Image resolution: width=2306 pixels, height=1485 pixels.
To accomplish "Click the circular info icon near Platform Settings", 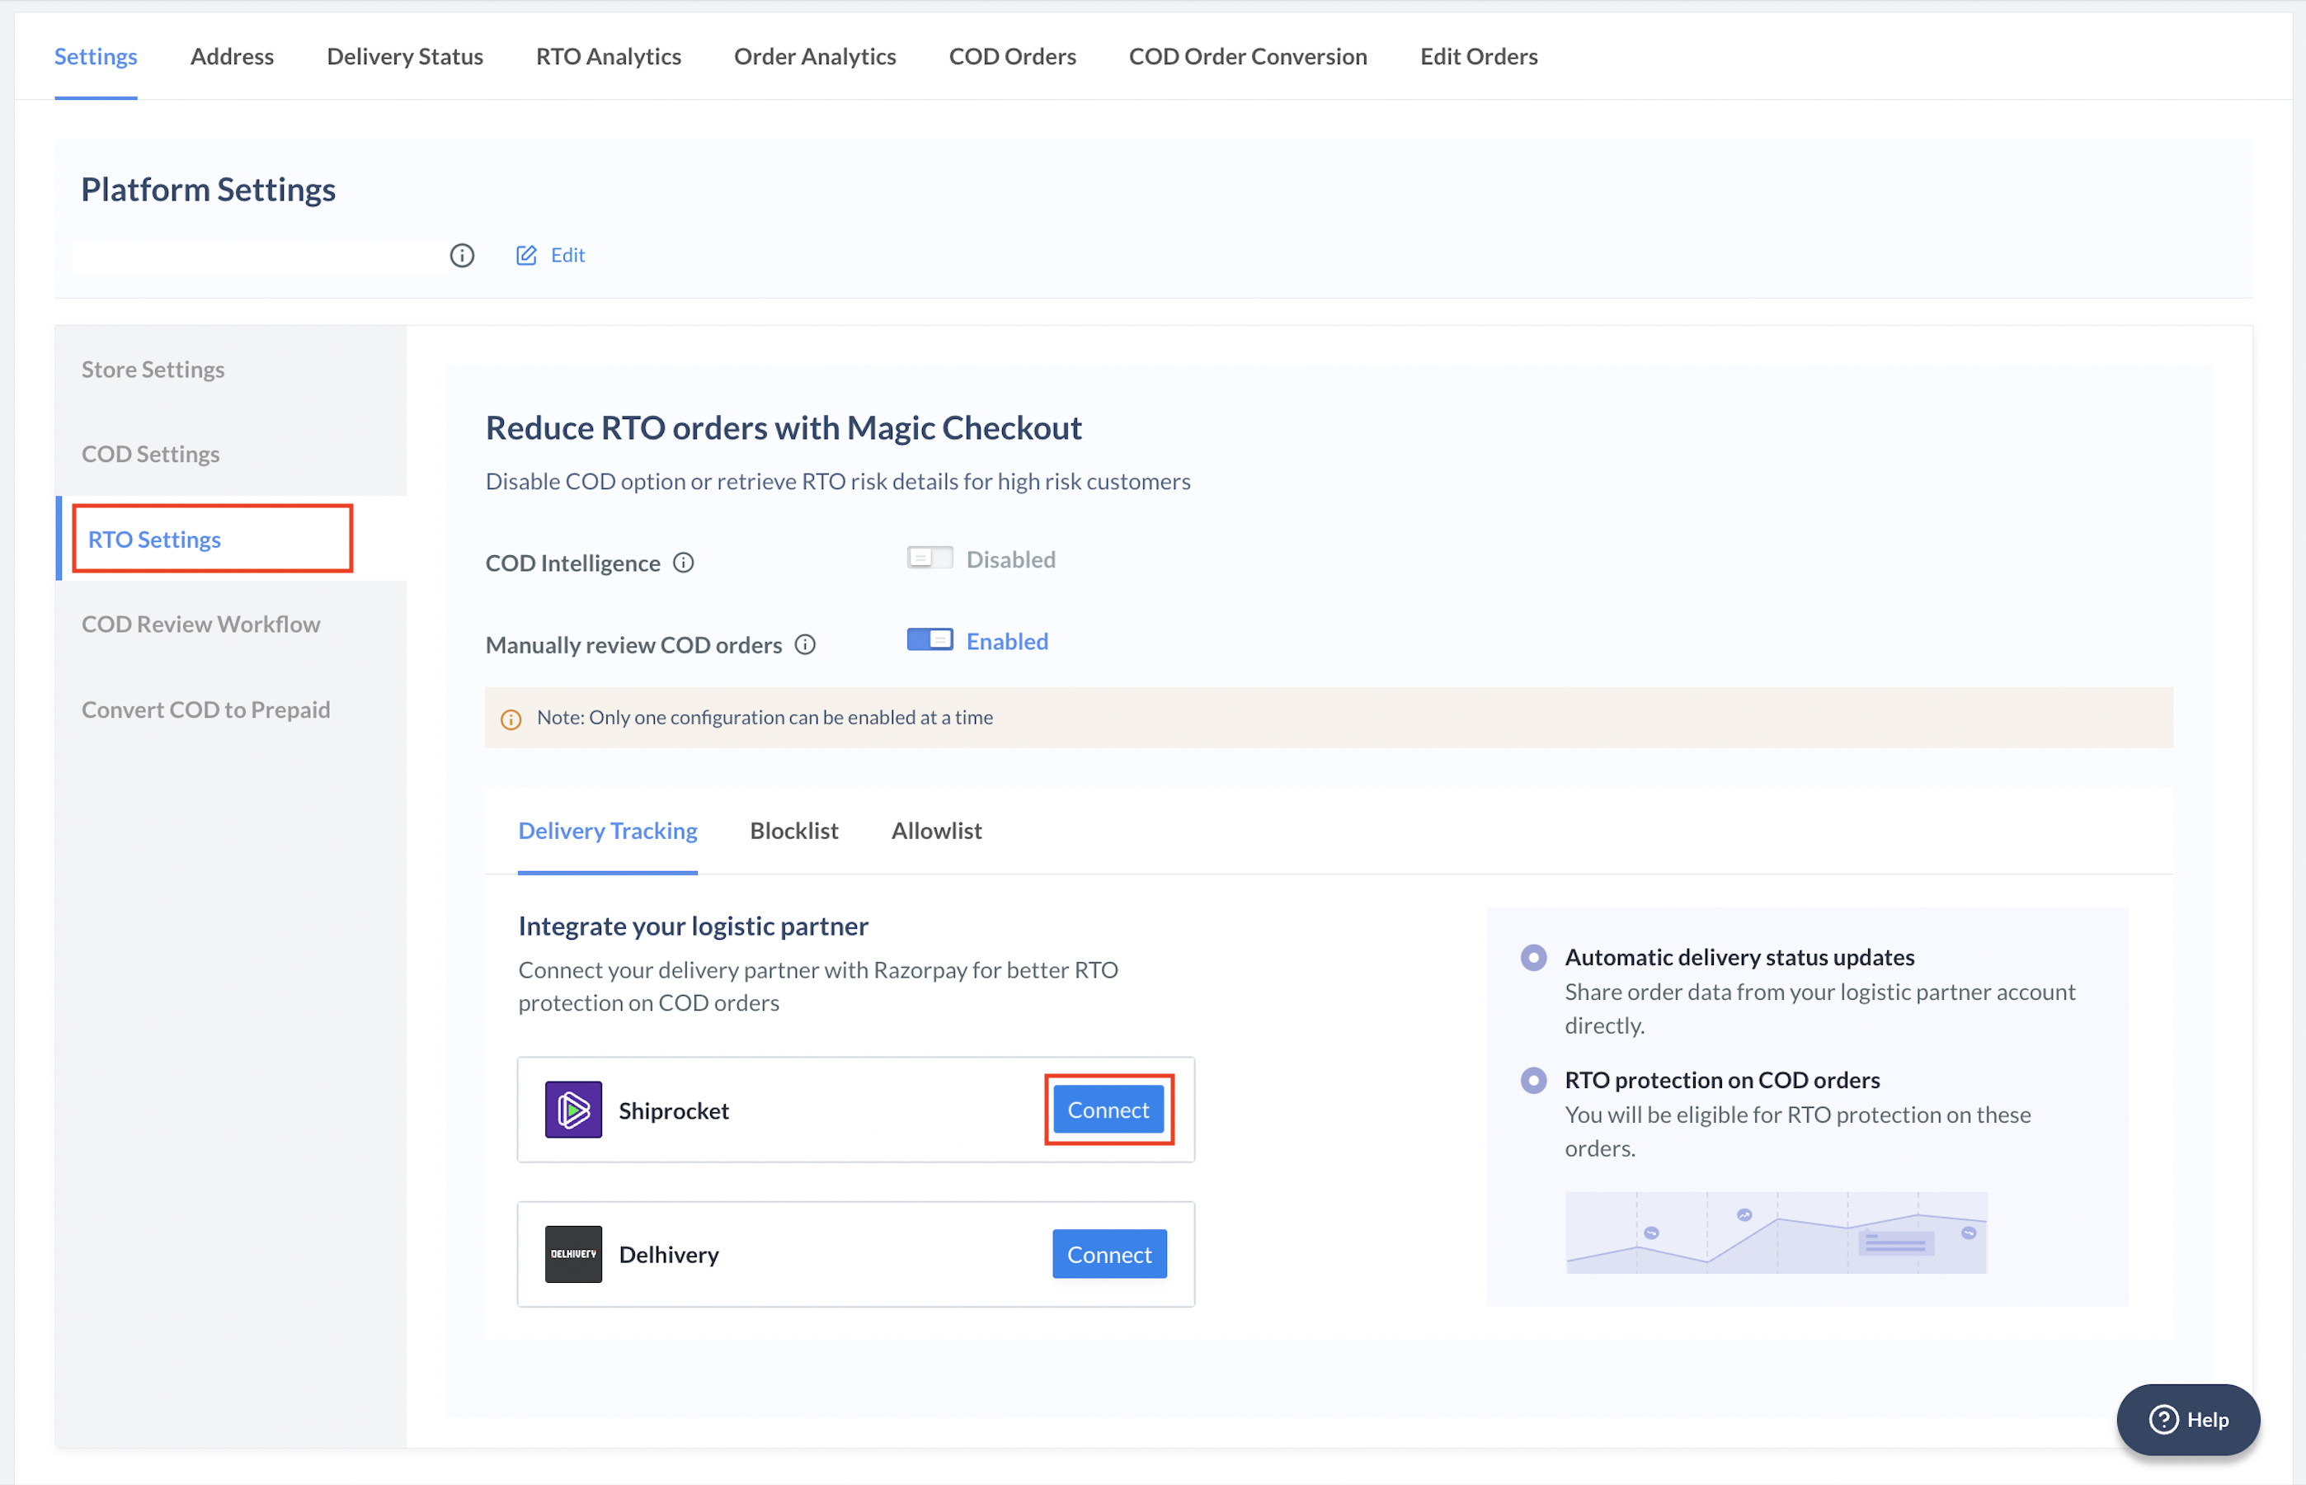I will 462,256.
